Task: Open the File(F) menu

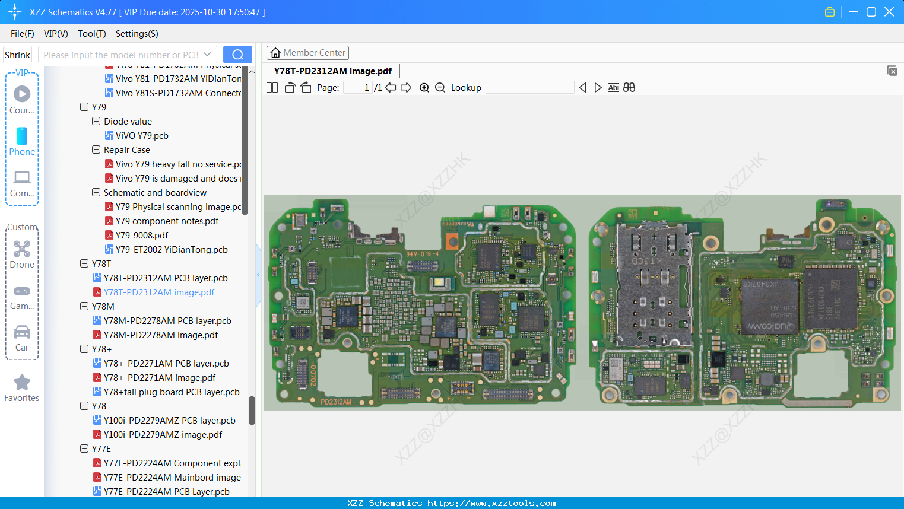Action: click(23, 34)
